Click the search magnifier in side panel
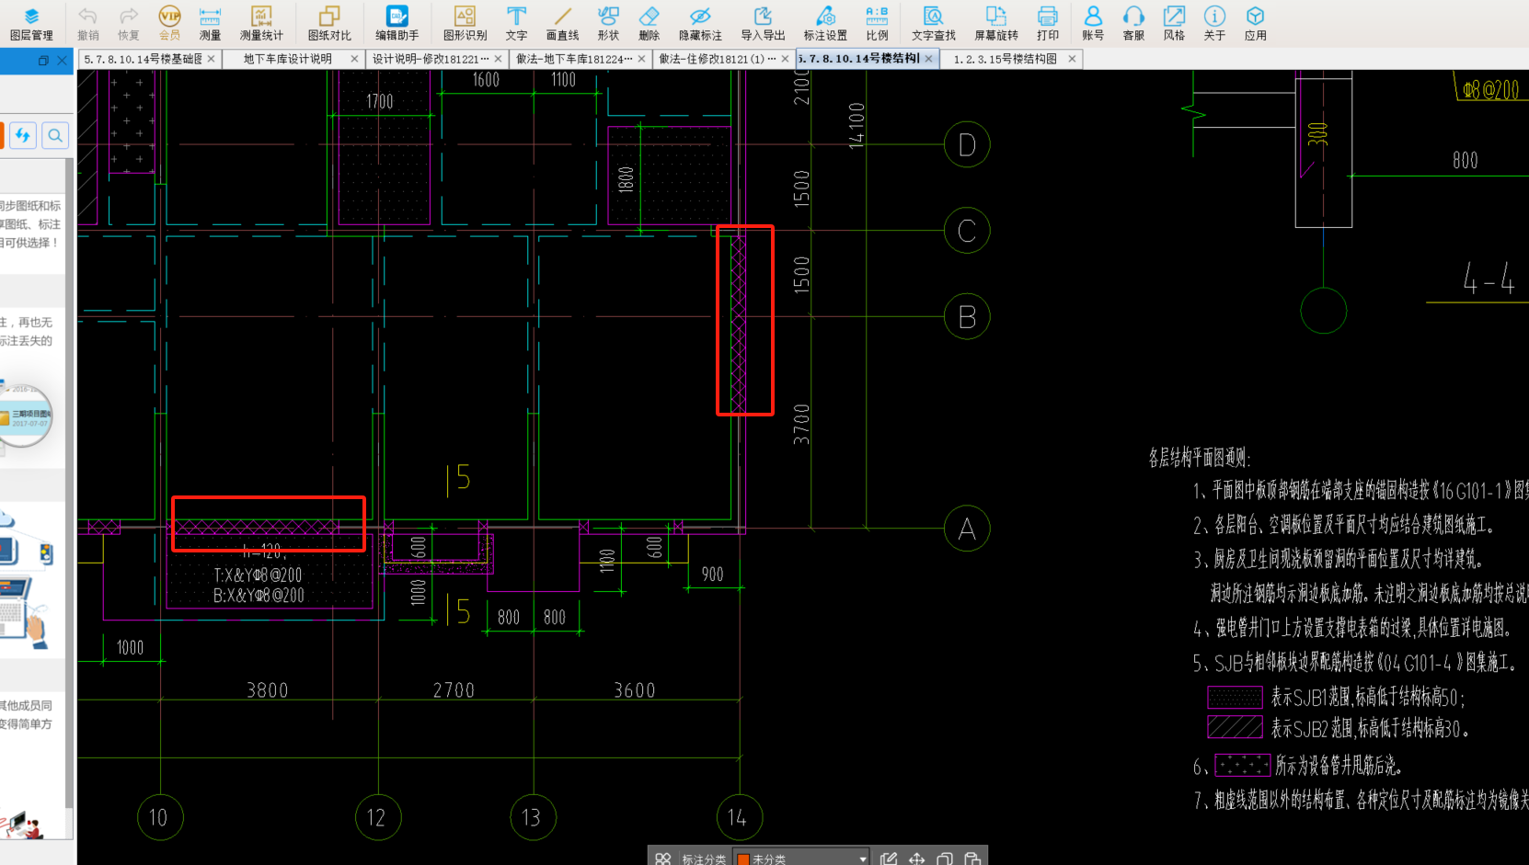 coord(55,136)
